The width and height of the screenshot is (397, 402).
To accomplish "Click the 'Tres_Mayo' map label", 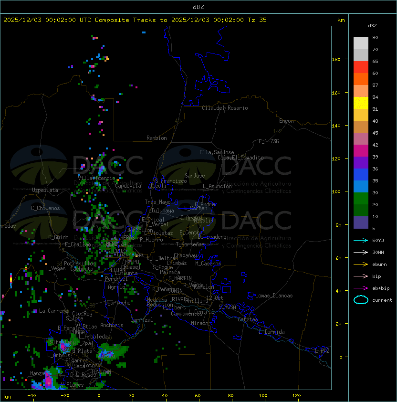I will click(x=157, y=202).
